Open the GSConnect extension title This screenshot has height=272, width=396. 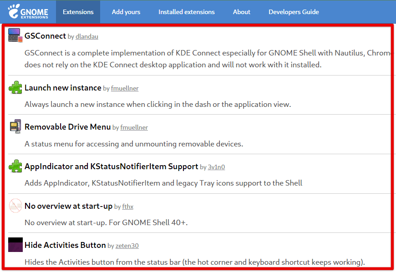45,36
